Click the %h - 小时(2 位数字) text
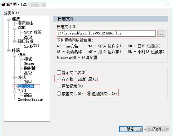This screenshot has width=173, height=136. [146, 52]
